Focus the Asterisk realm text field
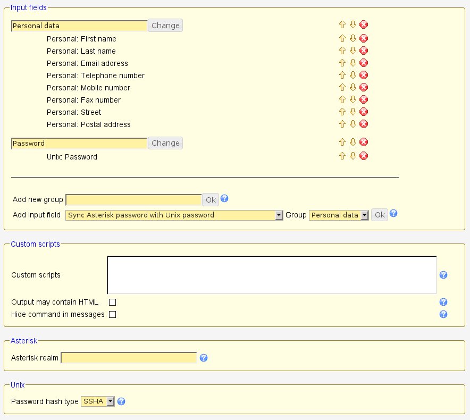The image size is (470, 420). (x=129, y=358)
